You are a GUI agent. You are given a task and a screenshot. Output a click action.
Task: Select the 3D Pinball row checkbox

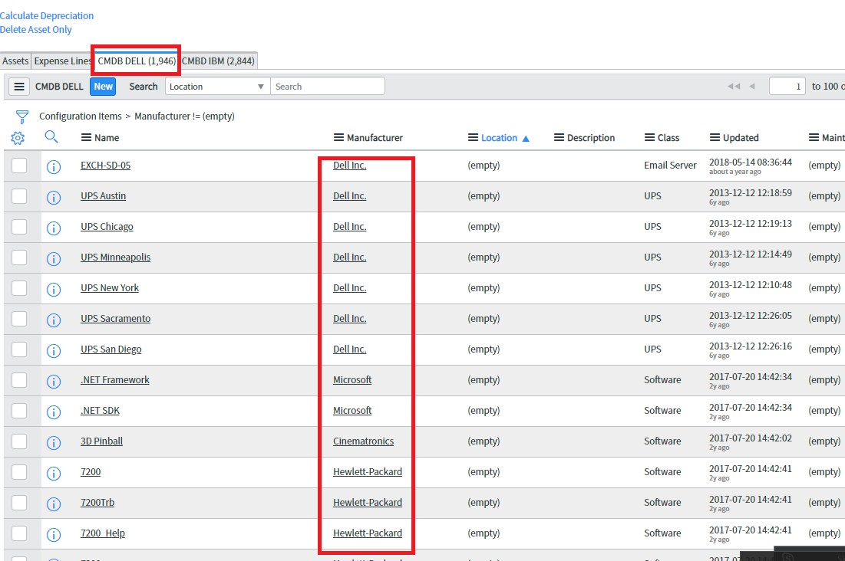pos(19,441)
